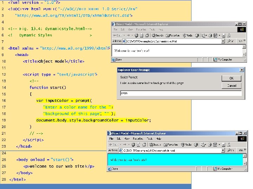Expand address dropdown in the white-page IE window
253x189 pixels.
223,41
